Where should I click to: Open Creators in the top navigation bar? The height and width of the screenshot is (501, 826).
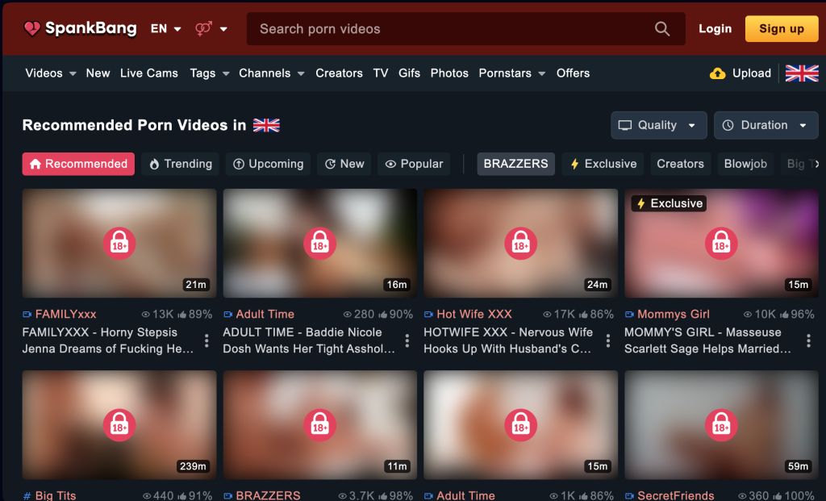(339, 73)
